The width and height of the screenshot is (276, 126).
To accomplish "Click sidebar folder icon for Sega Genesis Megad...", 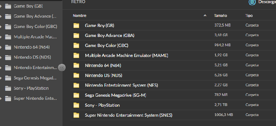I will [8, 78].
